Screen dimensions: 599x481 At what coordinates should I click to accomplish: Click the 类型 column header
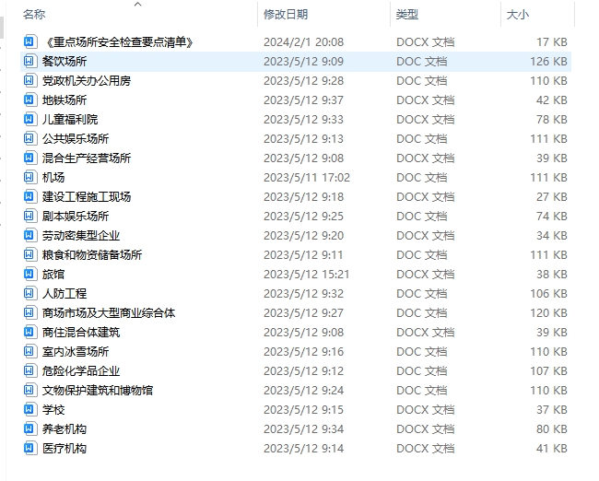pos(406,15)
